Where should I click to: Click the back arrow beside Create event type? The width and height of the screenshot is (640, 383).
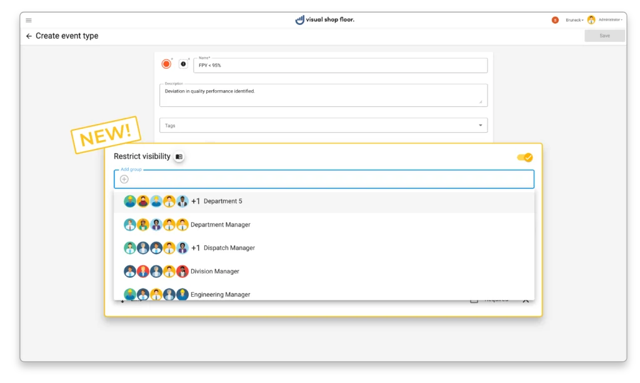(x=29, y=36)
